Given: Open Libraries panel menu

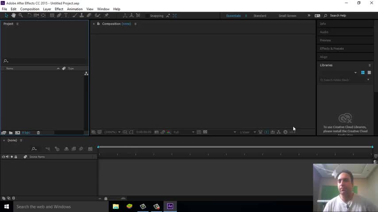Looking at the screenshot, I should coord(370,65).
